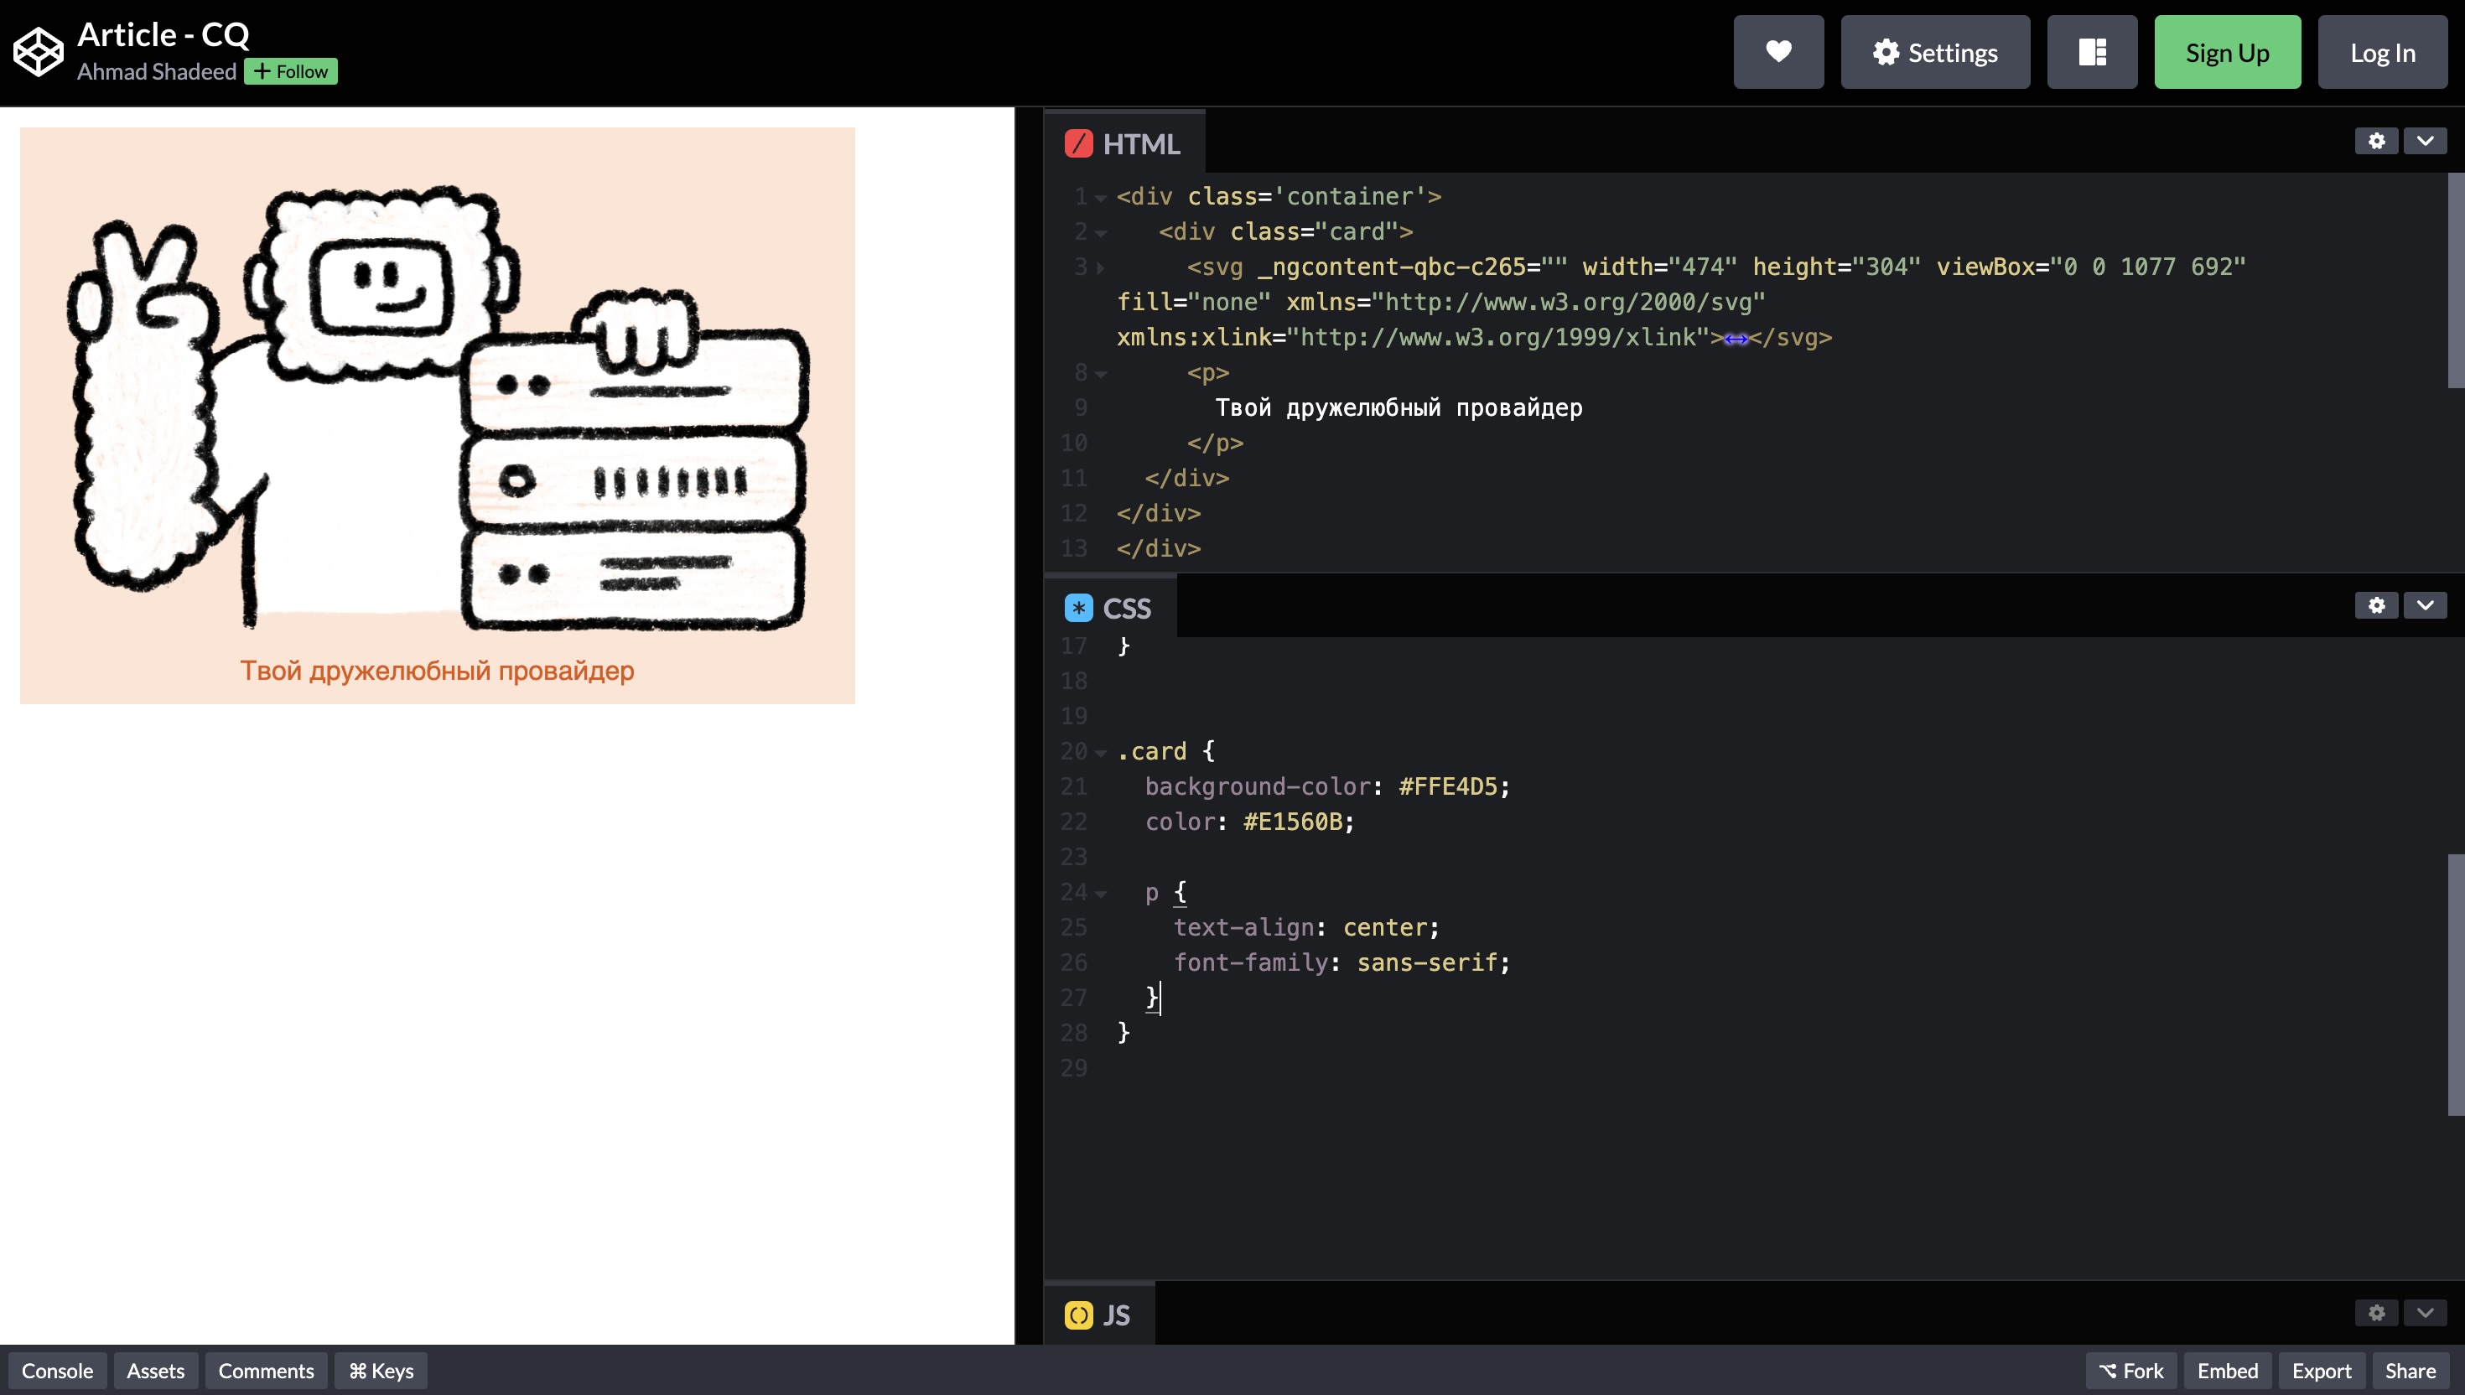Click the Settings menu item
This screenshot has height=1395, width=2465.
pyautogui.click(x=1935, y=53)
